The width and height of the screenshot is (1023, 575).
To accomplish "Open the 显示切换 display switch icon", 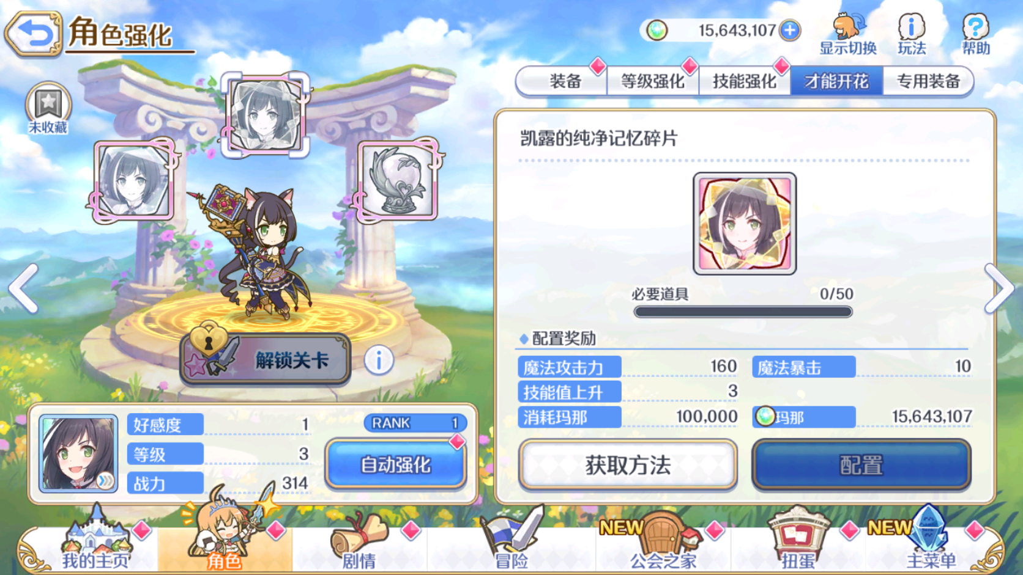I will (x=848, y=34).
